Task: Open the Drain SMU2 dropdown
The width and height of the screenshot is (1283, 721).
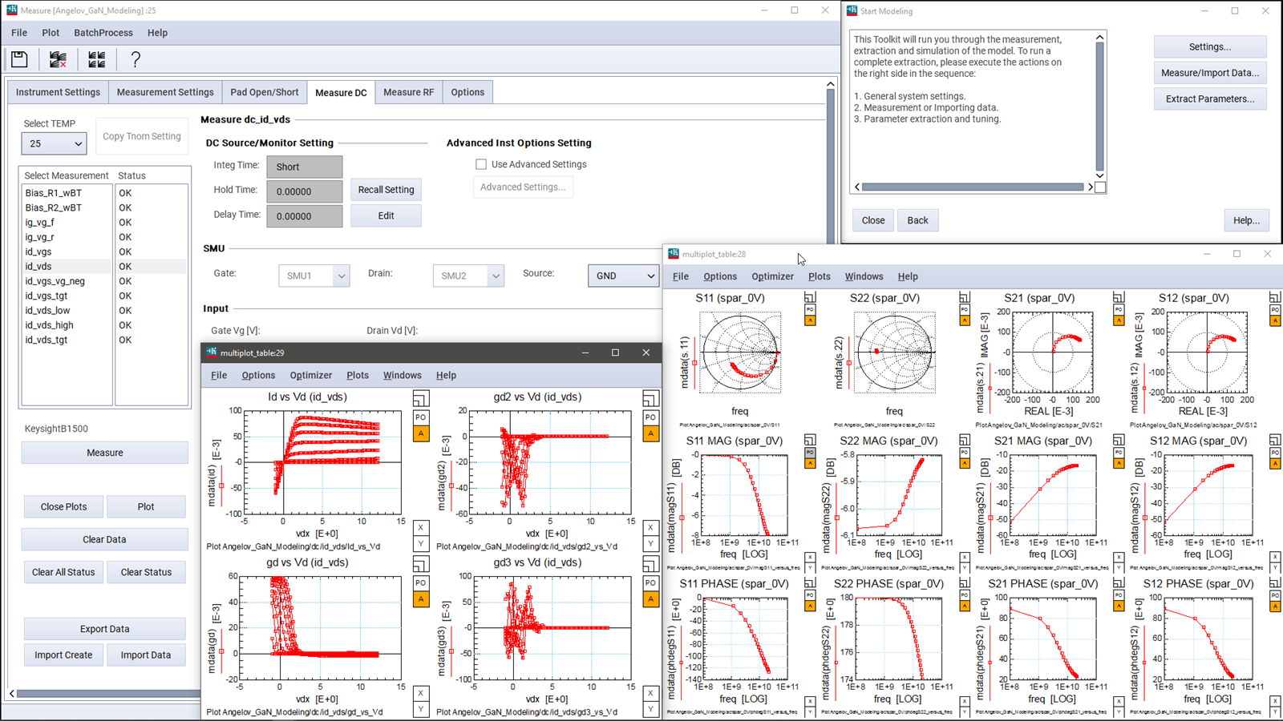Action: [x=468, y=275]
